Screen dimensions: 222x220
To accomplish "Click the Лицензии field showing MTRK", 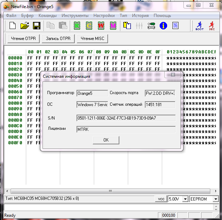I will click(126, 129).
